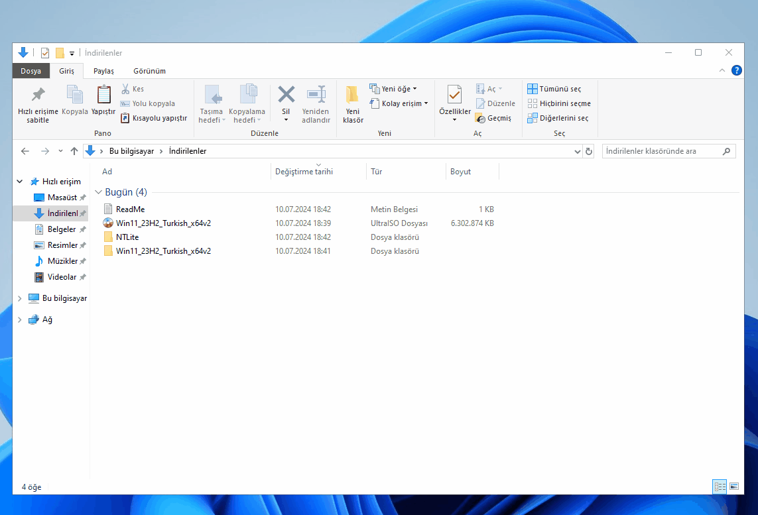This screenshot has height=515, width=758.
Task: Click Kes scissors in ribbon
Action: pyautogui.click(x=133, y=89)
